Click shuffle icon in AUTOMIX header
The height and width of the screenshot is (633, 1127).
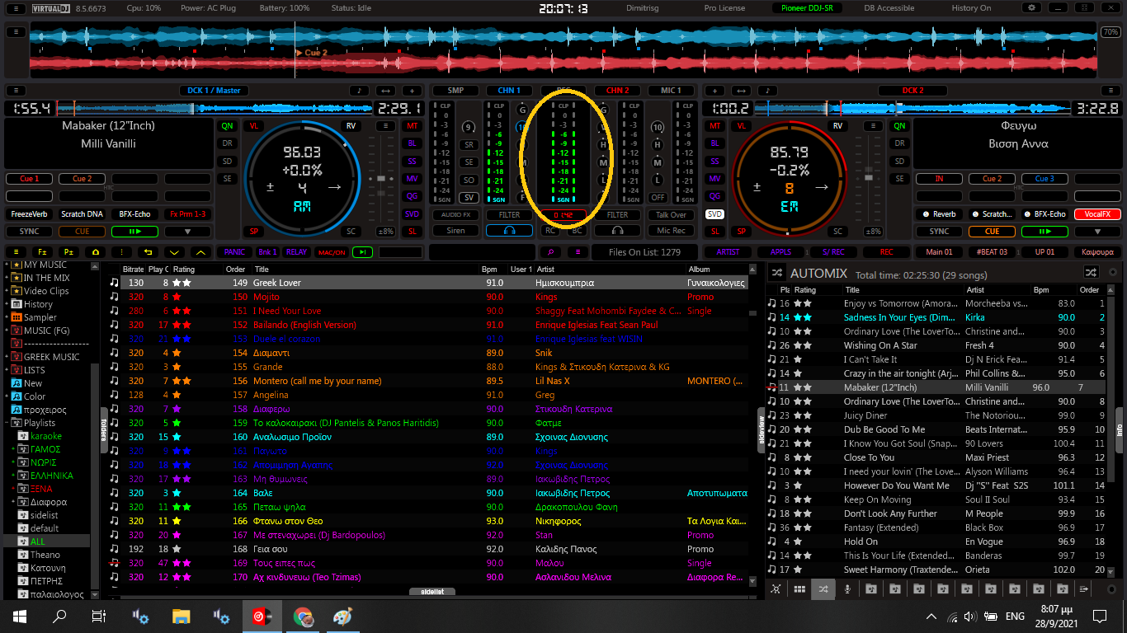point(1091,272)
